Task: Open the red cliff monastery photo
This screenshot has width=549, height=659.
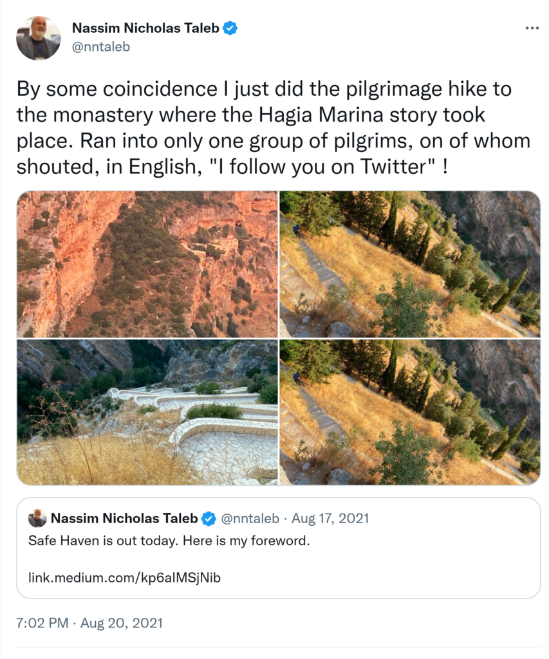Action: tap(147, 264)
